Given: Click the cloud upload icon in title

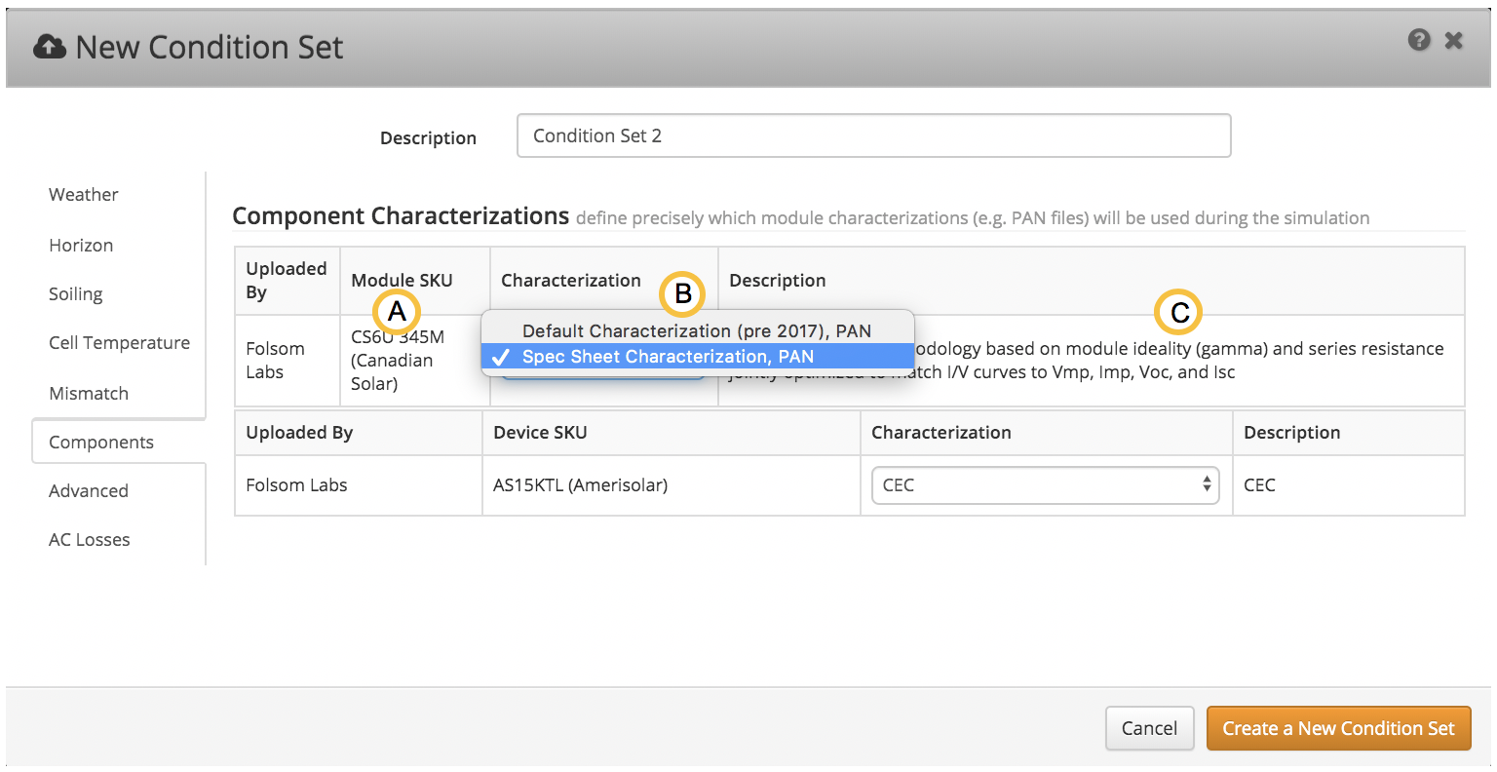Looking at the screenshot, I should [x=50, y=47].
